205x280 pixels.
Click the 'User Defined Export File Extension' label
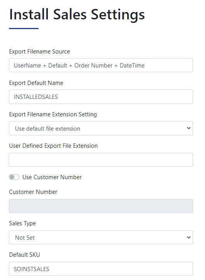[53, 146]
